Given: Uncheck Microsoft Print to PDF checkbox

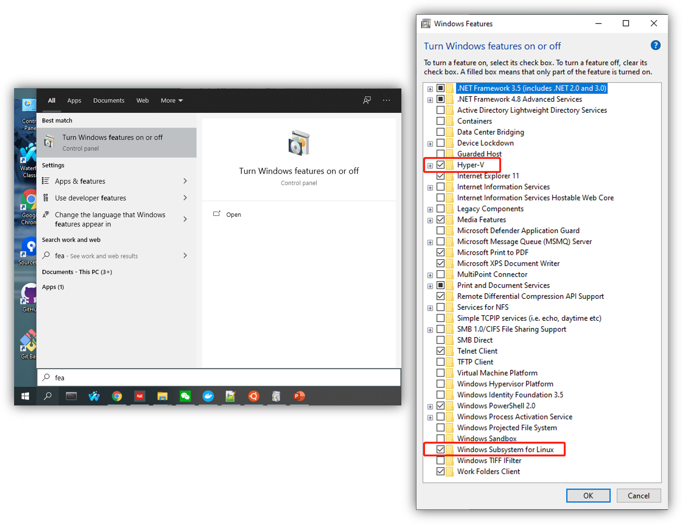Looking at the screenshot, I should (440, 253).
